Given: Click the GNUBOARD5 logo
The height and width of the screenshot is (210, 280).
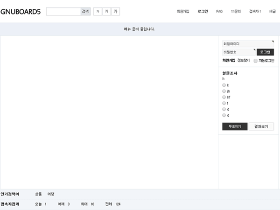Looking at the screenshot, I should 21,11.
